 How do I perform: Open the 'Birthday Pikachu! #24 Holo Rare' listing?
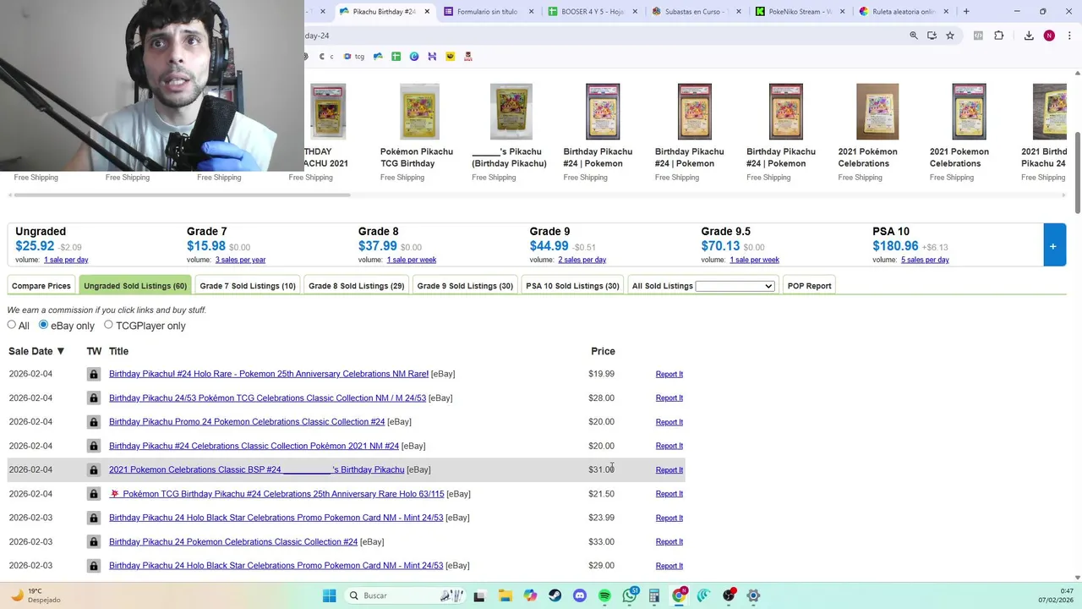pos(269,374)
